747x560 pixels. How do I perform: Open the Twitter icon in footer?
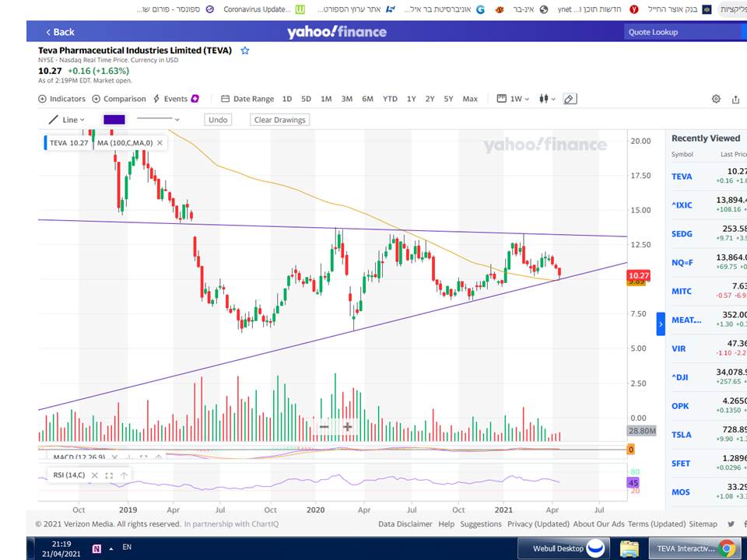click(731, 523)
